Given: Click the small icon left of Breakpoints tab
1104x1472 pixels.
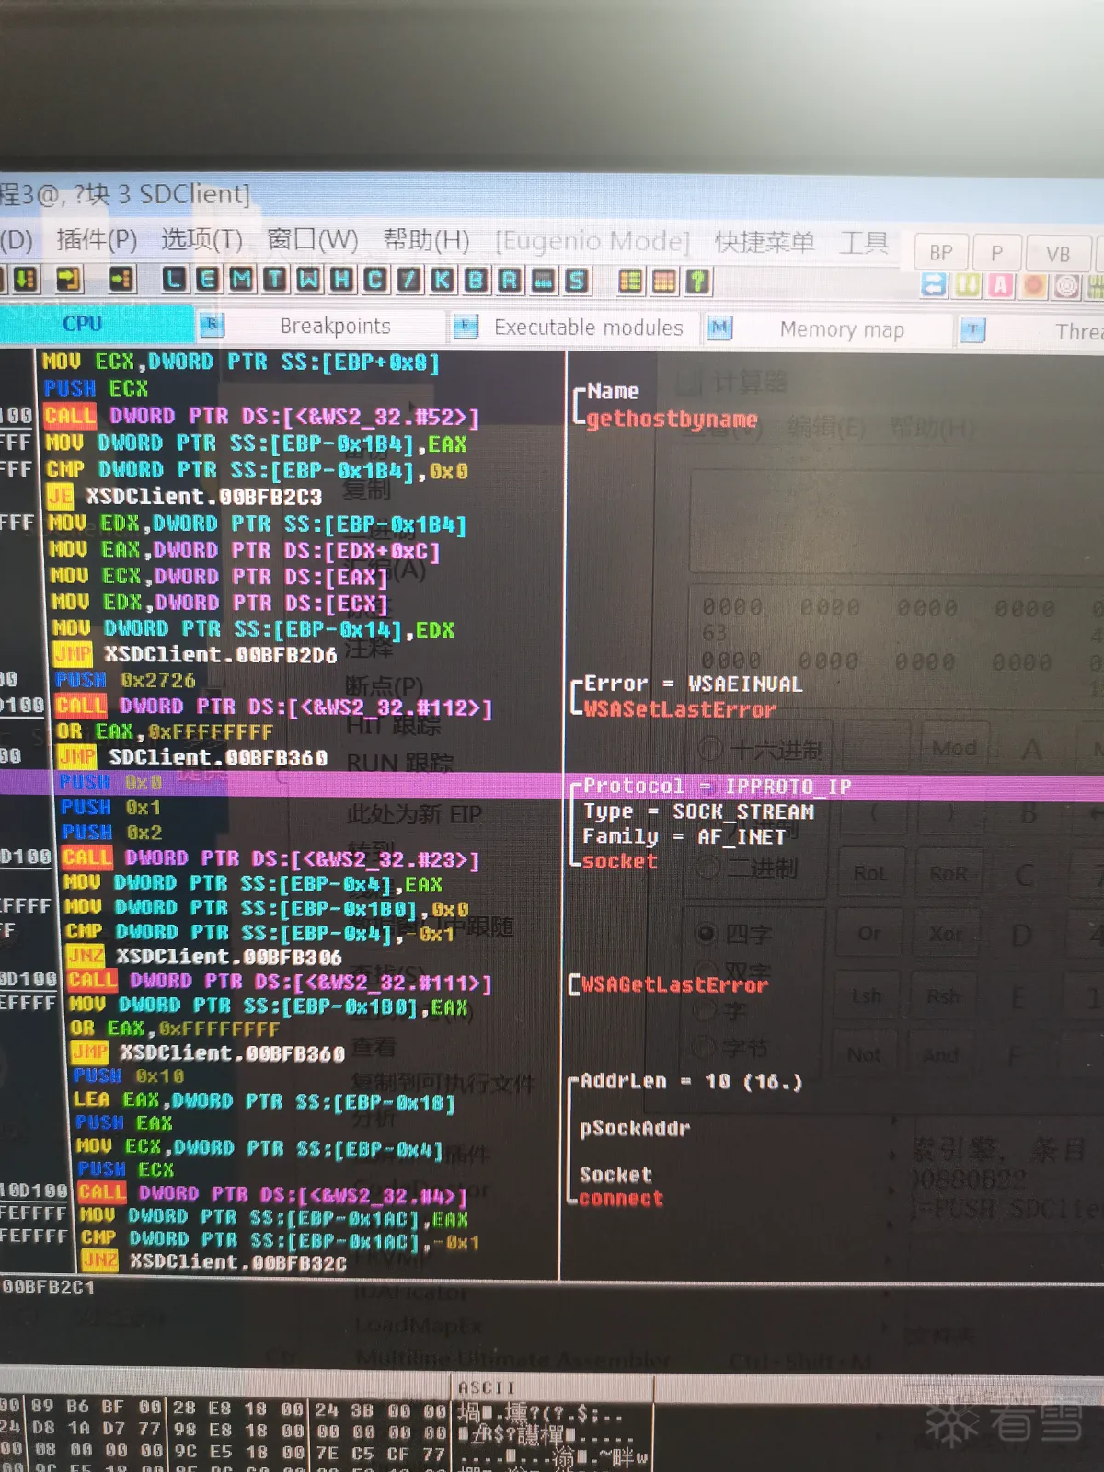Looking at the screenshot, I should [x=213, y=324].
